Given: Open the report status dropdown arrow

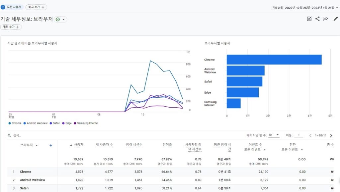Looking at the screenshot, I should (63, 20).
